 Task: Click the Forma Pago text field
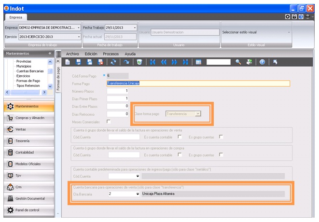click(198, 83)
